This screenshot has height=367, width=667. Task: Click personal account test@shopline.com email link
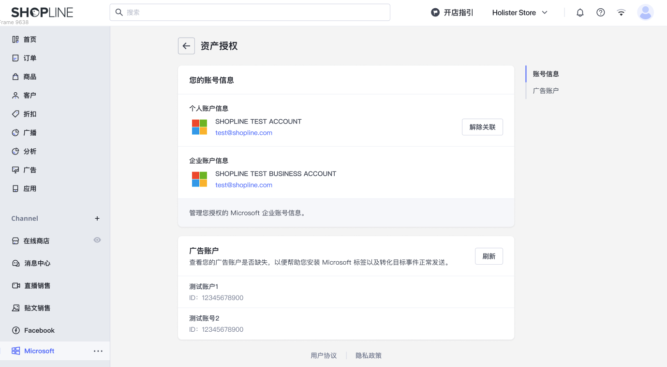244,133
